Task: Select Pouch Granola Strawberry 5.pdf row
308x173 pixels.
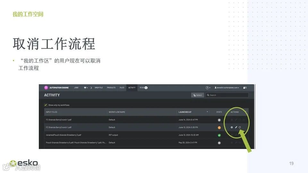Action: [x=76, y=143]
